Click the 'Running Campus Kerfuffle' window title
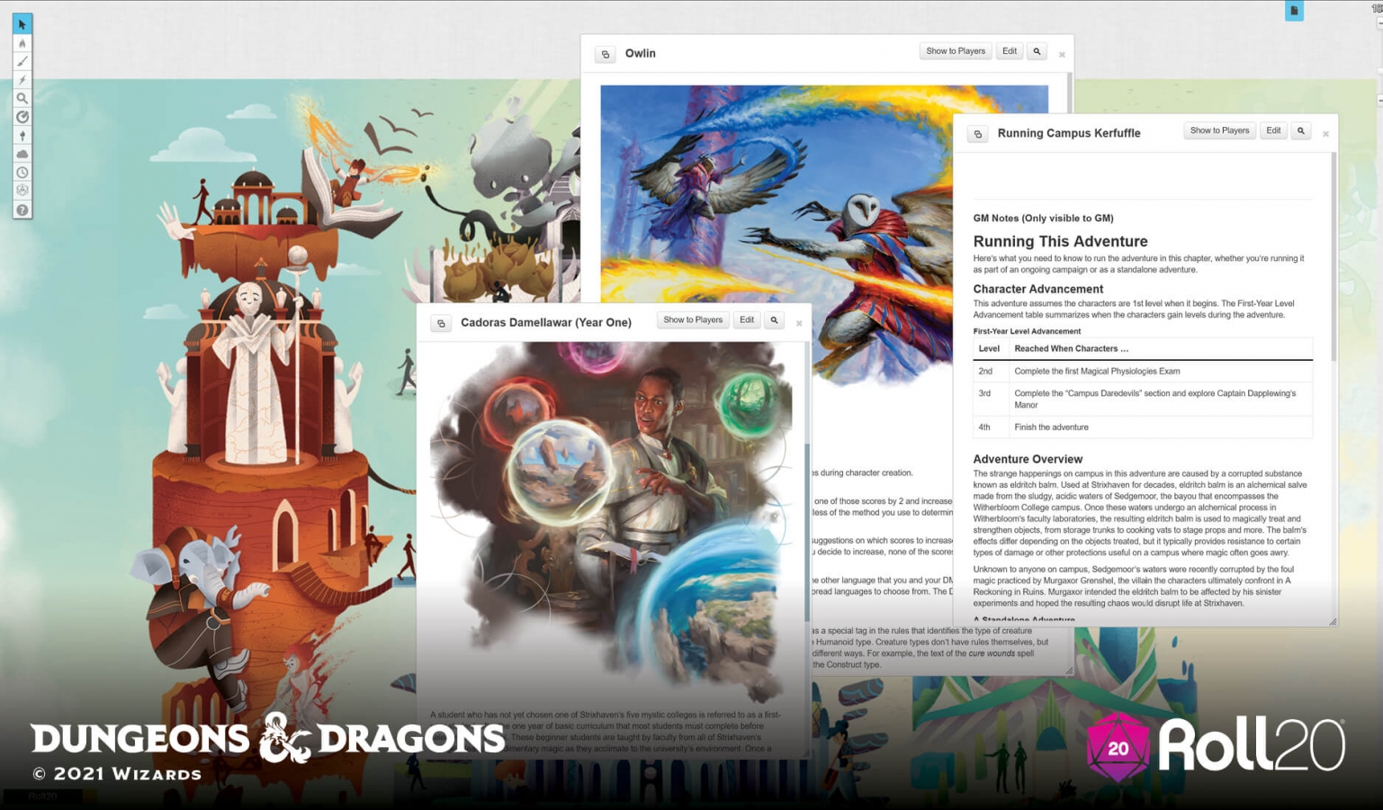The height and width of the screenshot is (810, 1383). [x=1069, y=133]
